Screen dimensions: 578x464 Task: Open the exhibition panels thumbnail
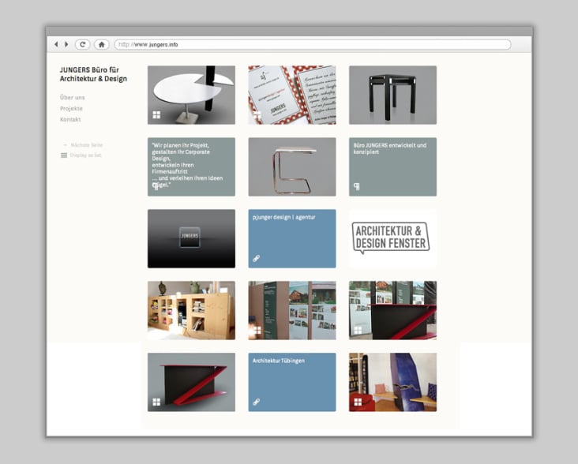click(x=292, y=310)
